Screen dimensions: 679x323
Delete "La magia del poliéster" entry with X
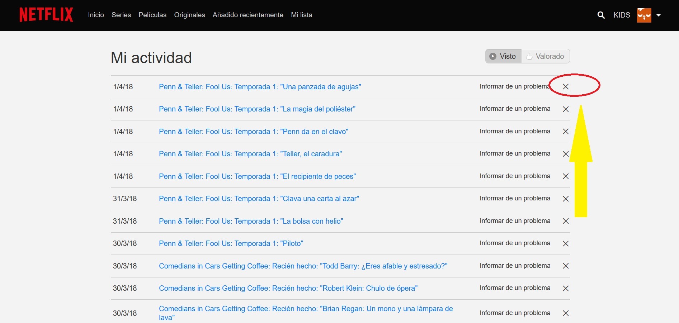566,109
